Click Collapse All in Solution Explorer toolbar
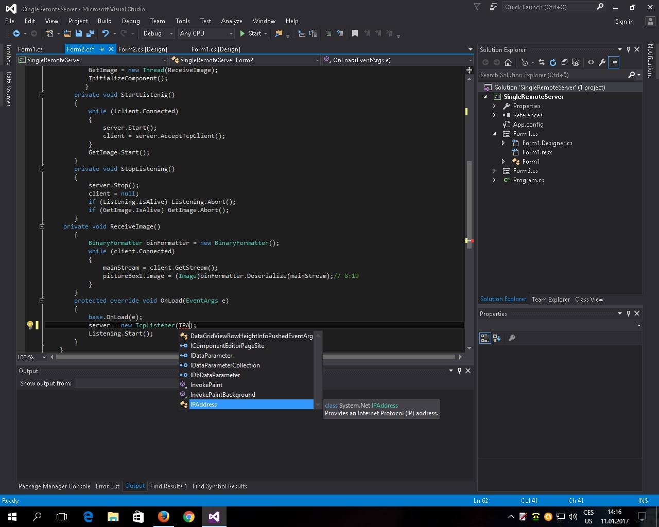Image resolution: width=659 pixels, height=527 pixels. pos(564,62)
